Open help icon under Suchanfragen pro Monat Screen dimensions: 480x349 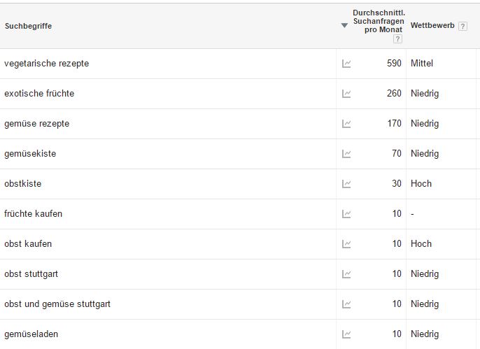pyautogui.click(x=397, y=39)
